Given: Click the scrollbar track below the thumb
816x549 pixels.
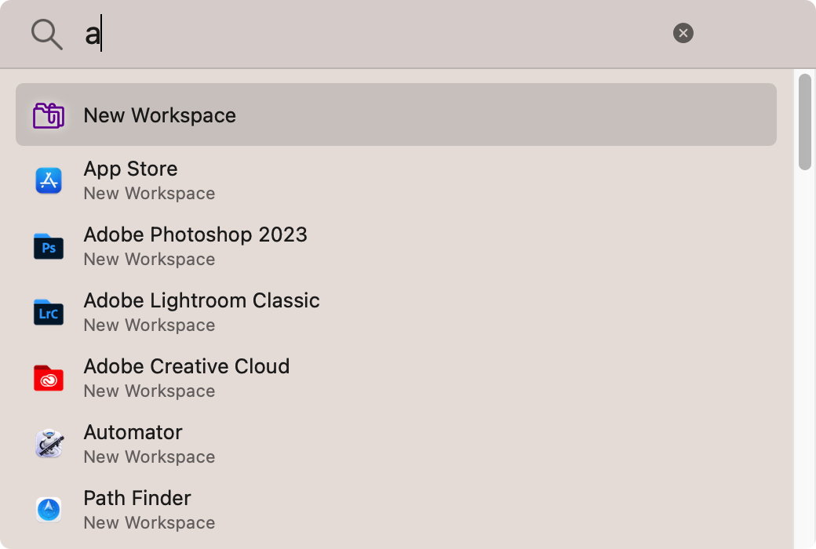Looking at the screenshot, I should pyautogui.click(x=805, y=353).
